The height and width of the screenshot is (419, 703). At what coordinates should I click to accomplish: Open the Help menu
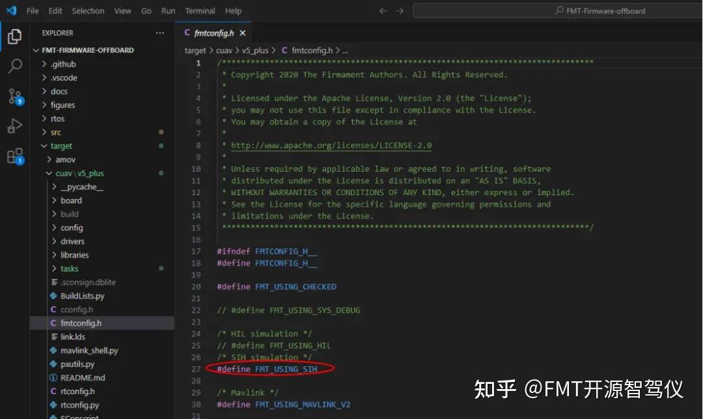(233, 10)
